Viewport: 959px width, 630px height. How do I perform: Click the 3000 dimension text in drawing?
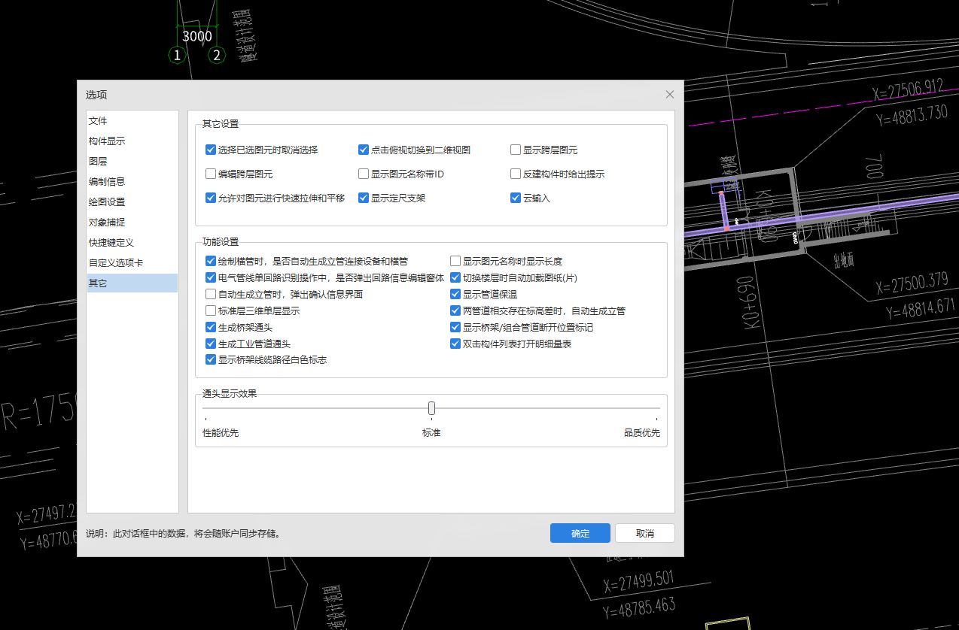pos(197,36)
